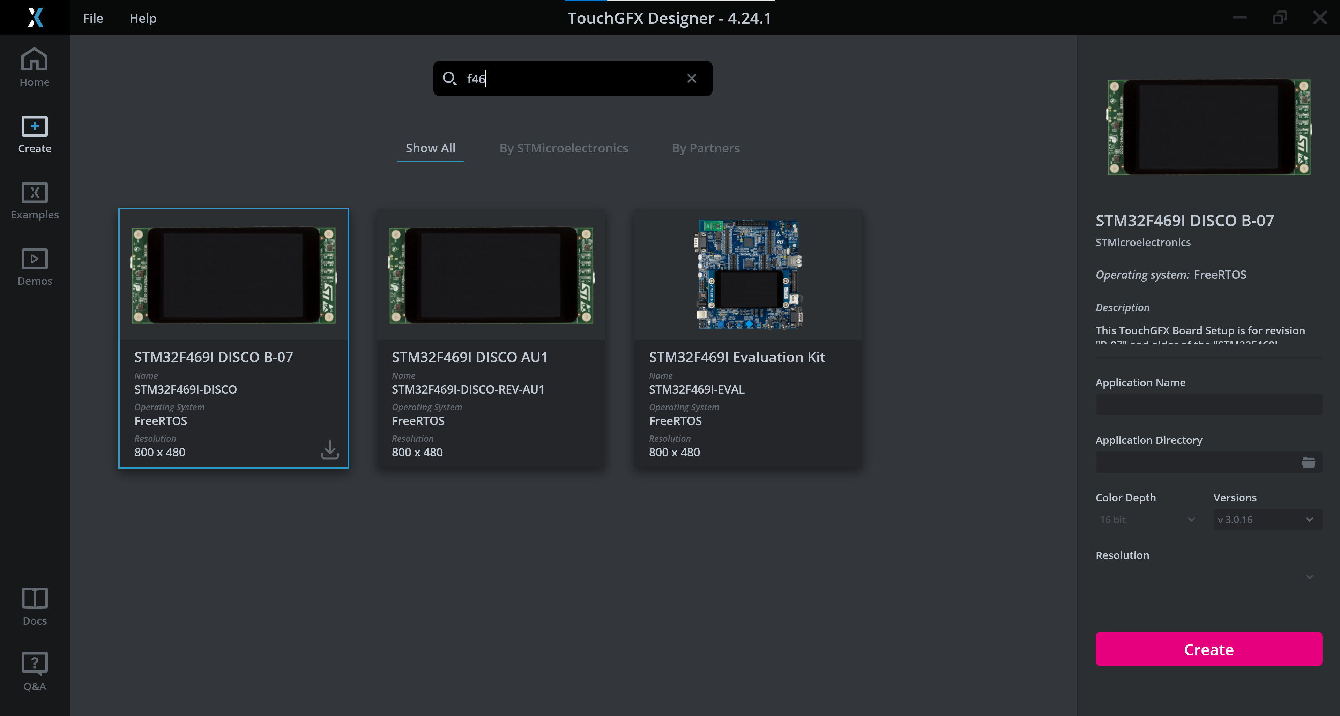Download the STM32F469I DISCO B-07 board package
This screenshot has width=1340, height=716.
330,450
